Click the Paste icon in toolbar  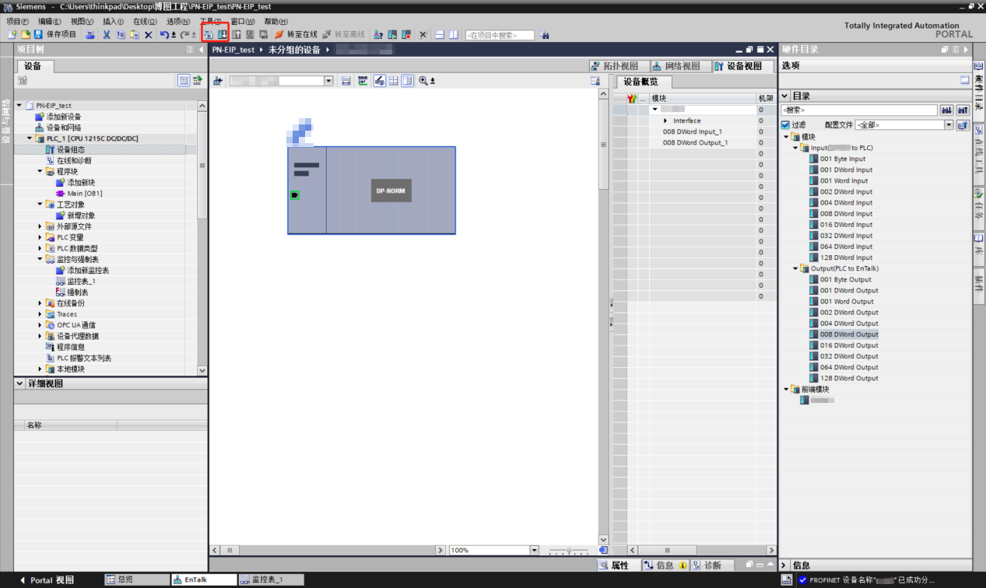click(134, 35)
